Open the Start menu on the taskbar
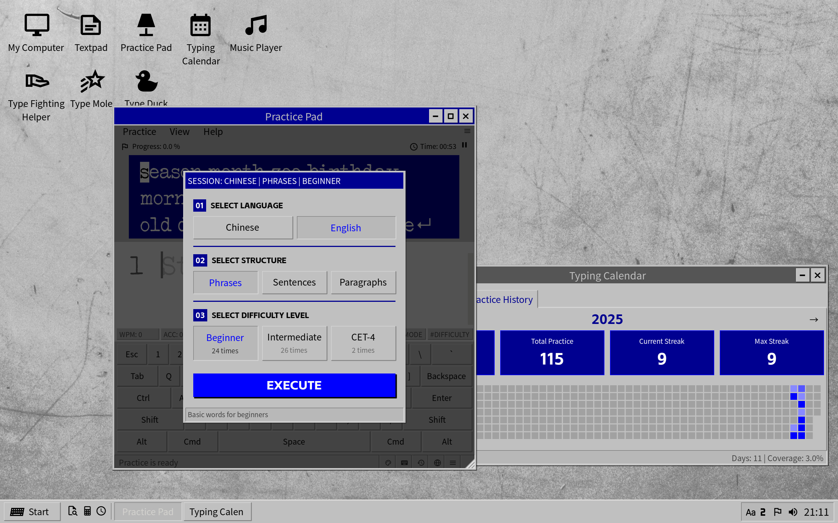This screenshot has width=838, height=523. point(32,512)
